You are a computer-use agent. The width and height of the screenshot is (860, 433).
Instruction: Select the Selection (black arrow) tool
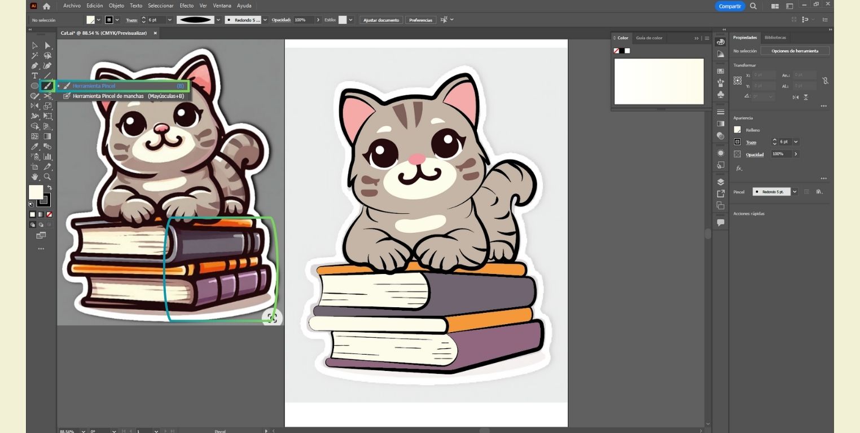point(34,45)
